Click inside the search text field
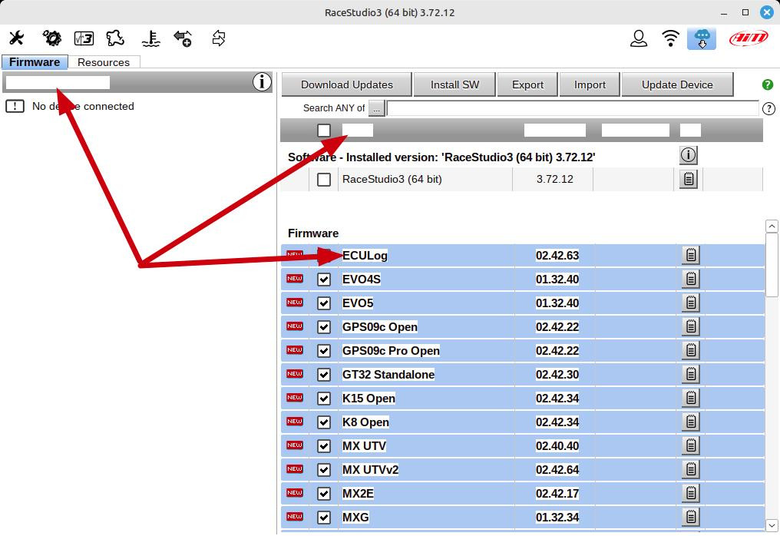 pyautogui.click(x=573, y=108)
